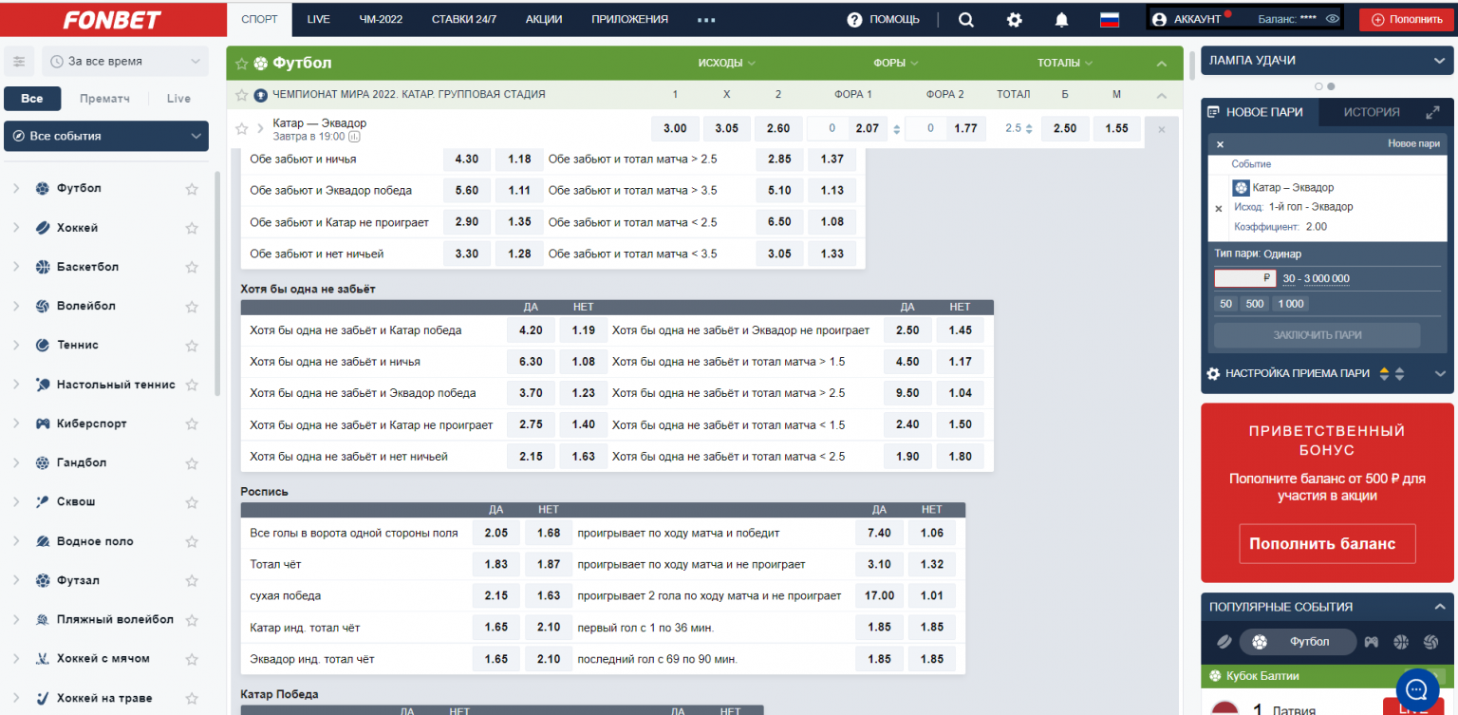Click the Футбол ball icon in sidebar
The image size is (1458, 715).
coord(42,188)
